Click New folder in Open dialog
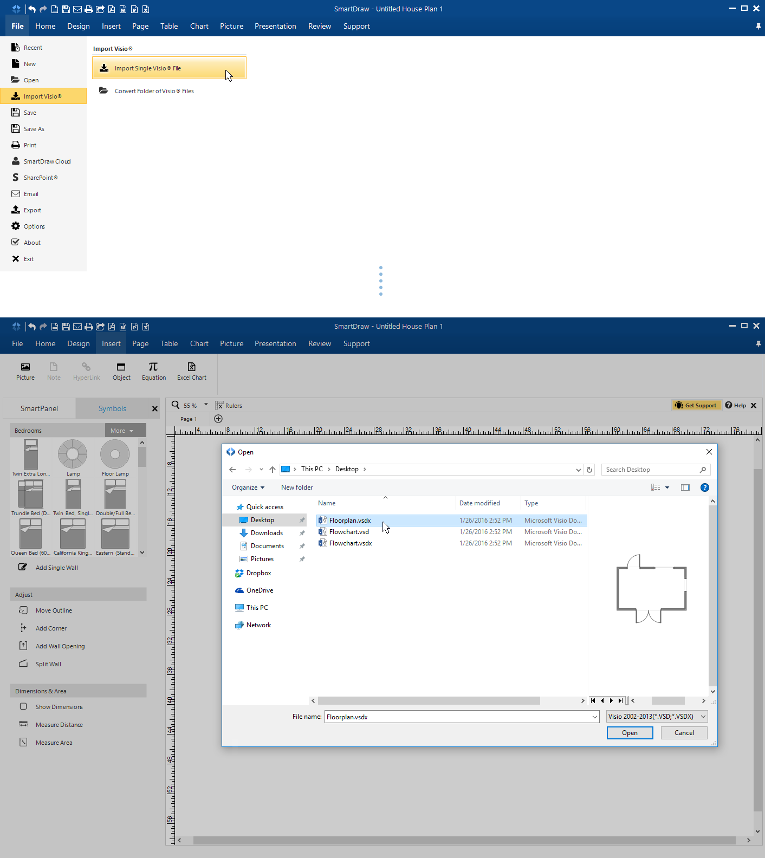The height and width of the screenshot is (858, 765). pos(297,487)
